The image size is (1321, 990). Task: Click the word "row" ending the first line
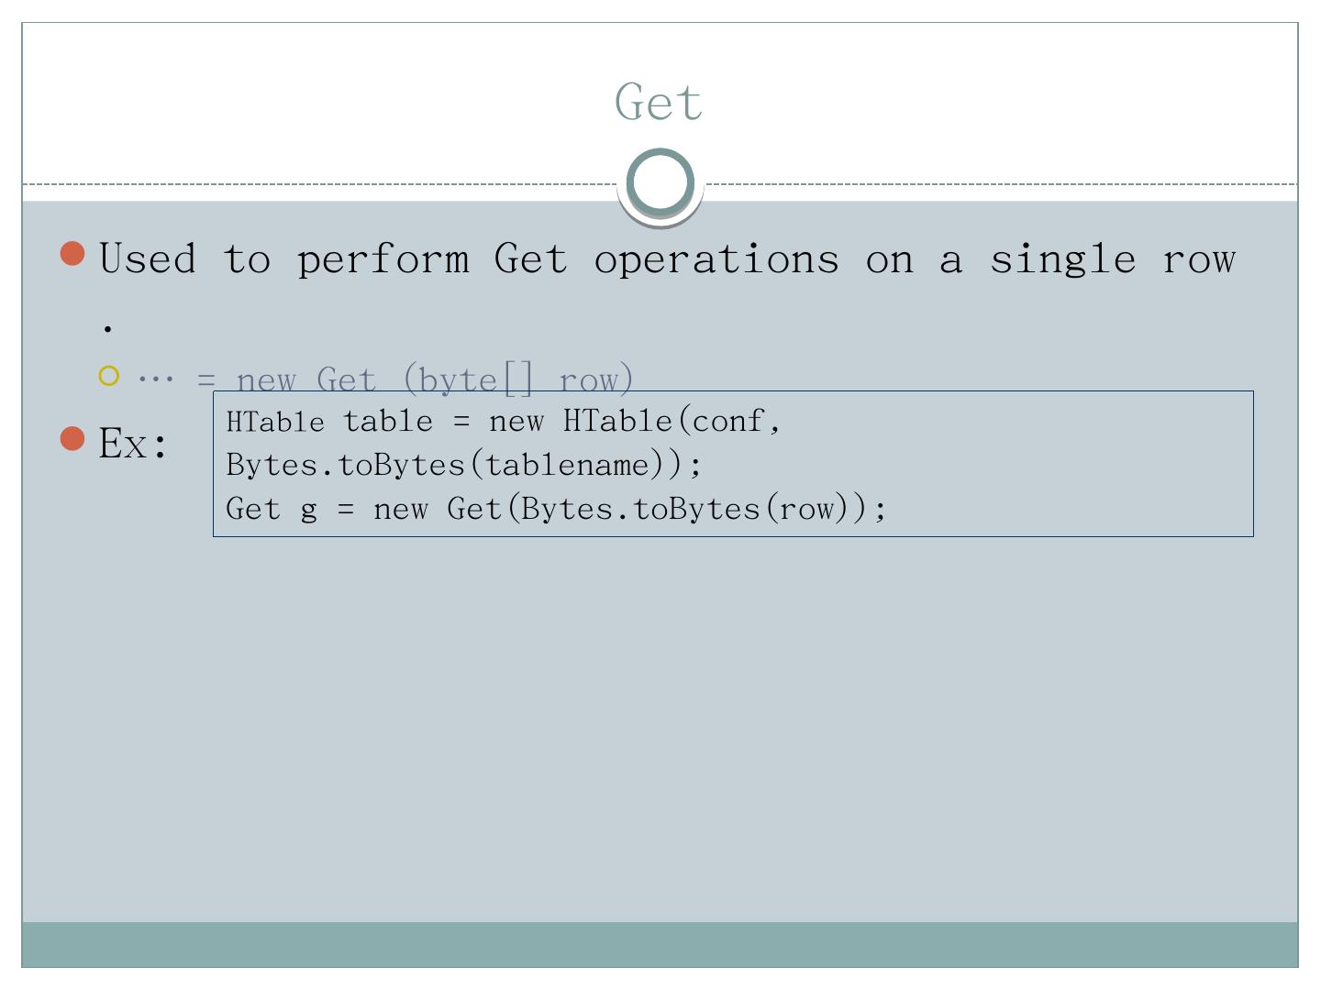1198,259
